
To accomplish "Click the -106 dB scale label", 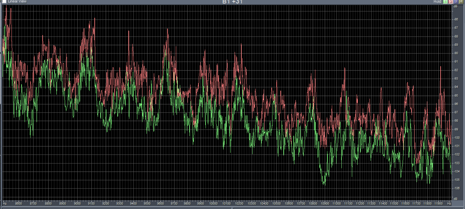I will (456, 188).
